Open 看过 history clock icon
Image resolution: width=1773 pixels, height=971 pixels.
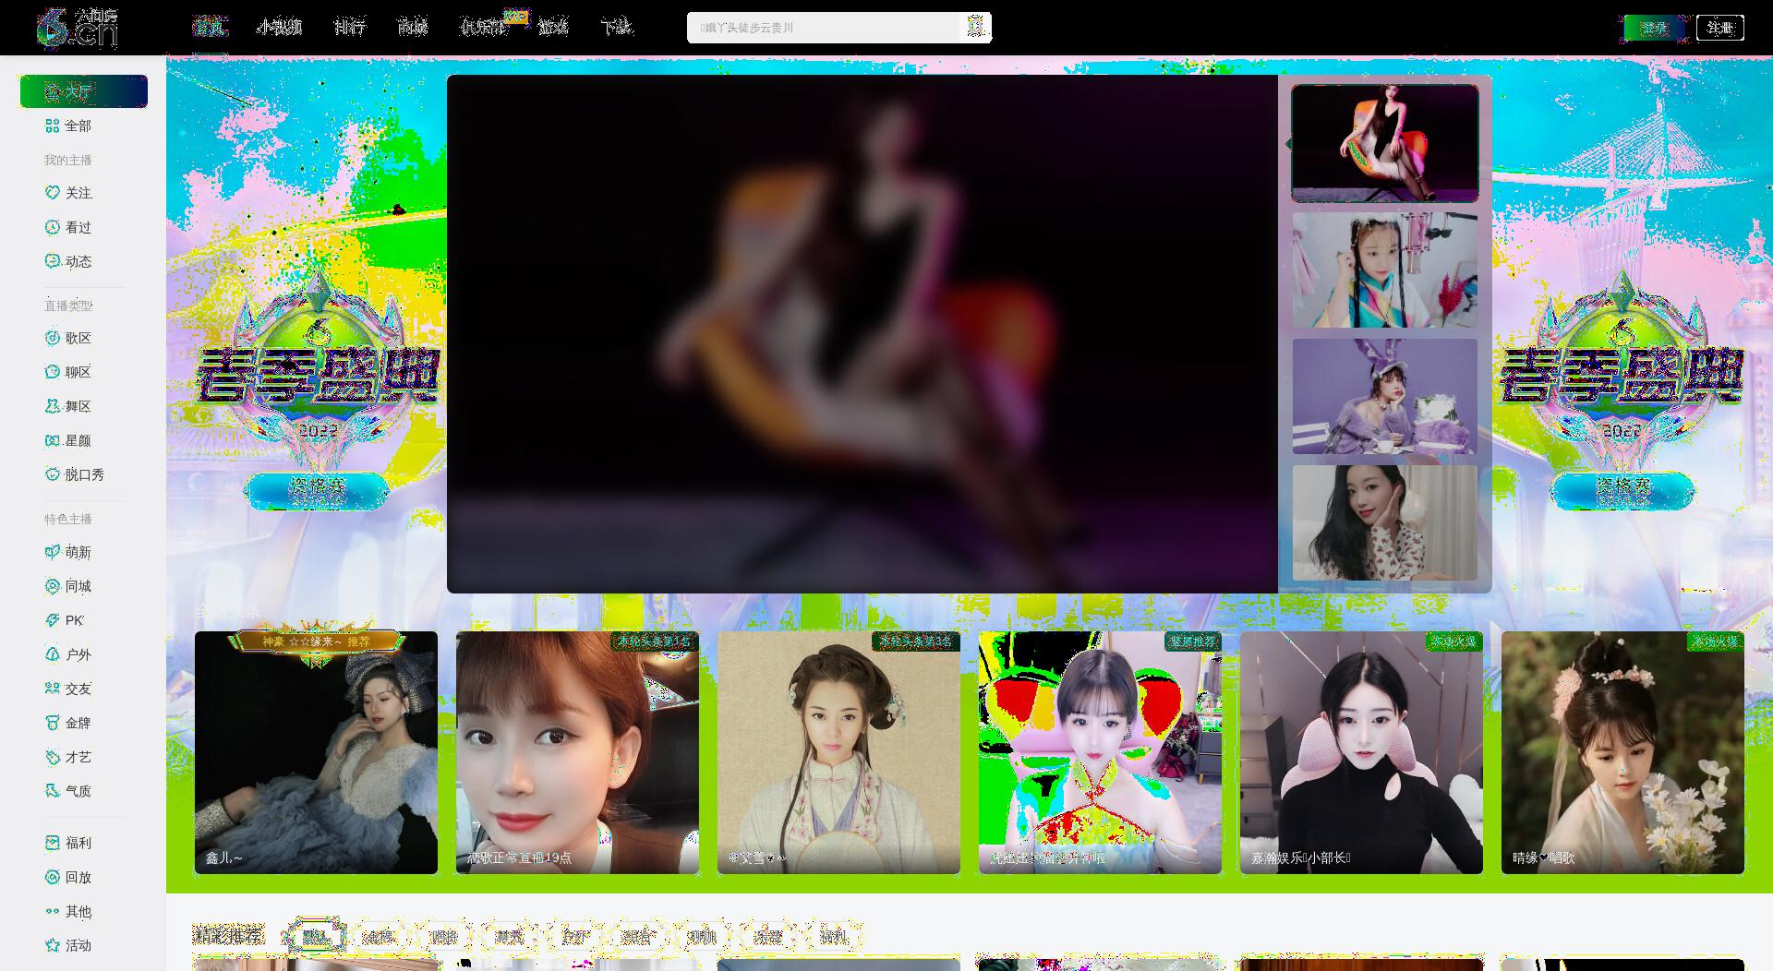[x=53, y=227]
